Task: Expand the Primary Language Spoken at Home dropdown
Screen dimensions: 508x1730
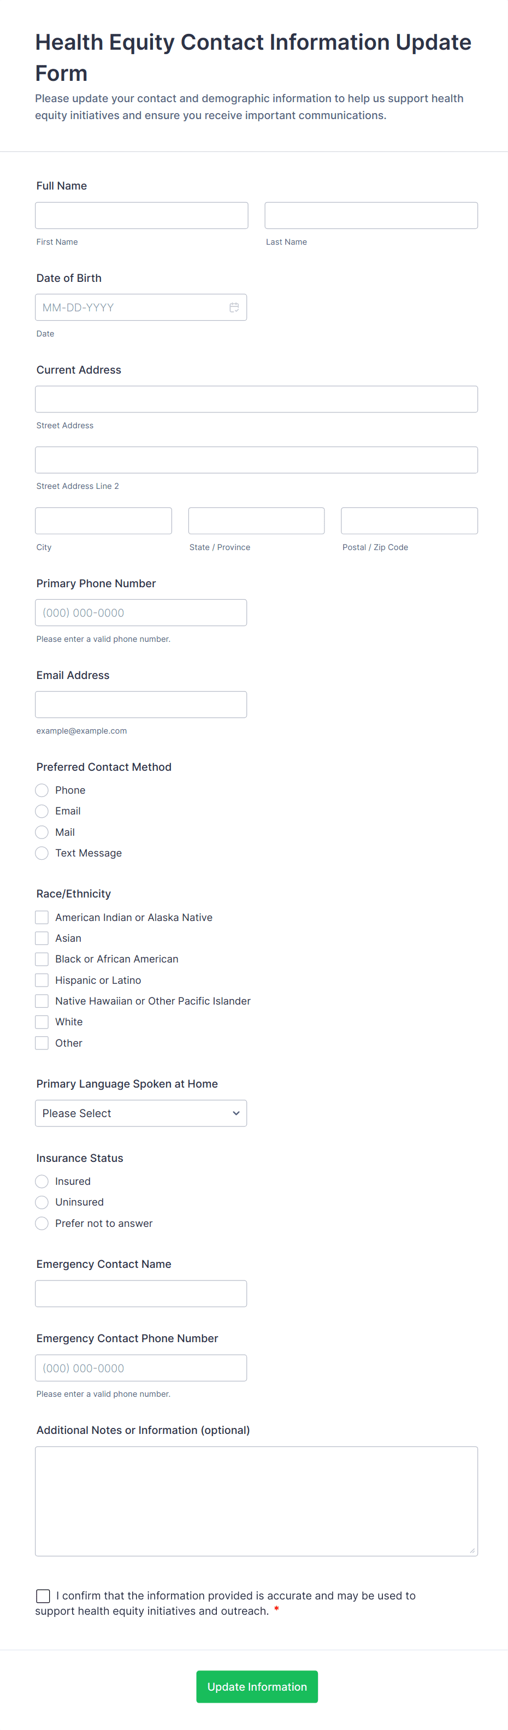Action: (x=141, y=1113)
